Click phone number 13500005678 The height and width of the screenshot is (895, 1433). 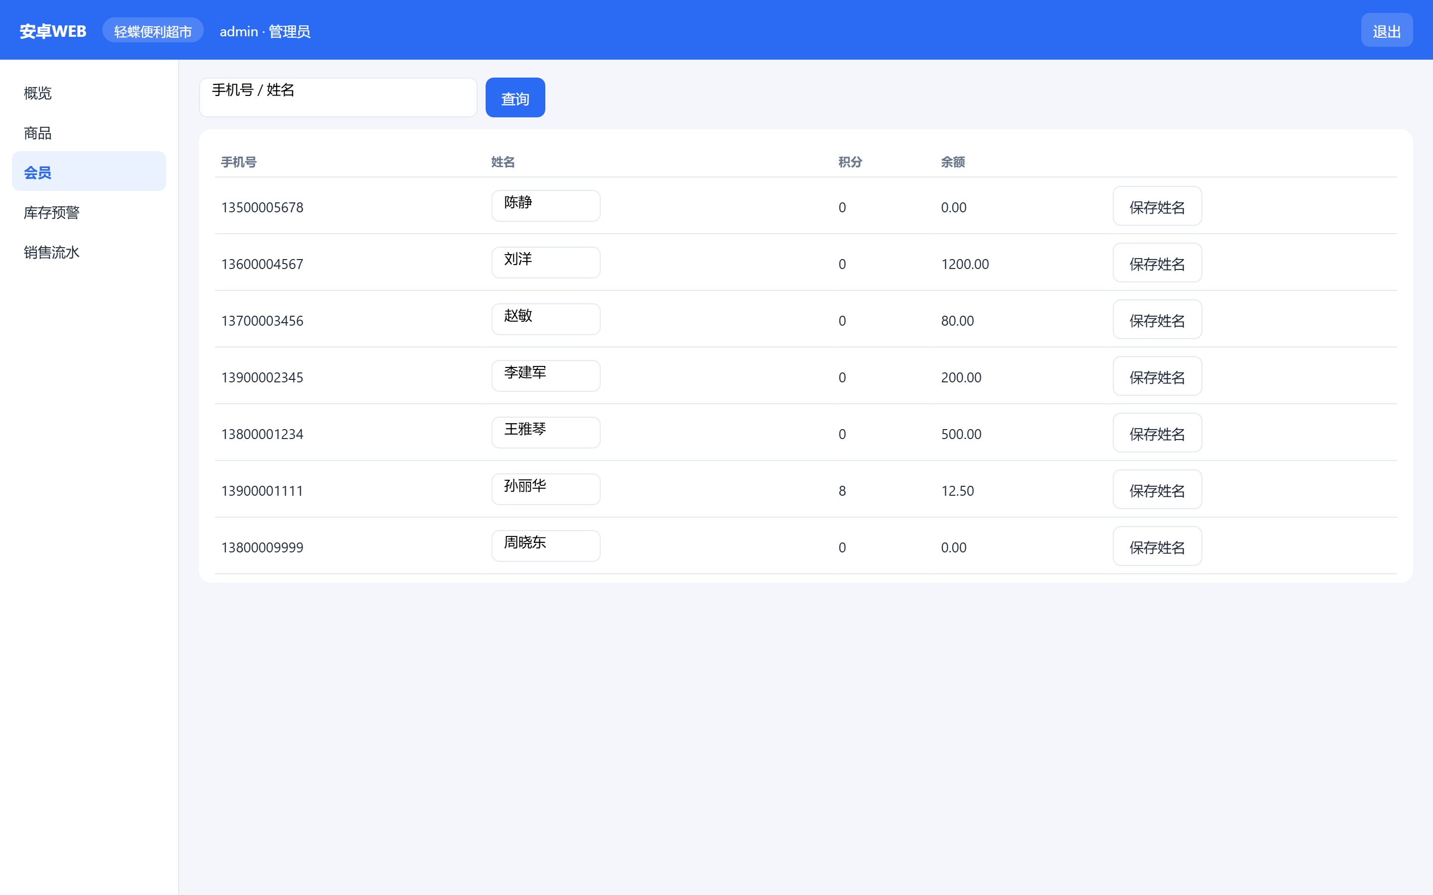(262, 208)
